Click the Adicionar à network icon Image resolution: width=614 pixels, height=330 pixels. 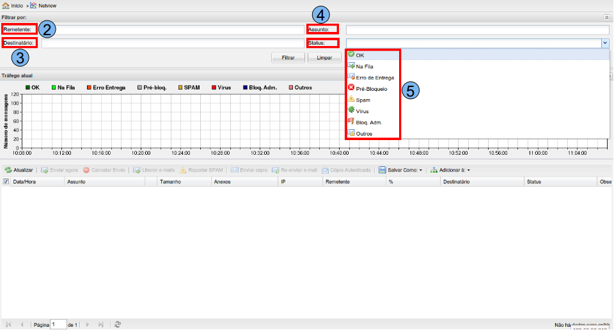click(434, 170)
